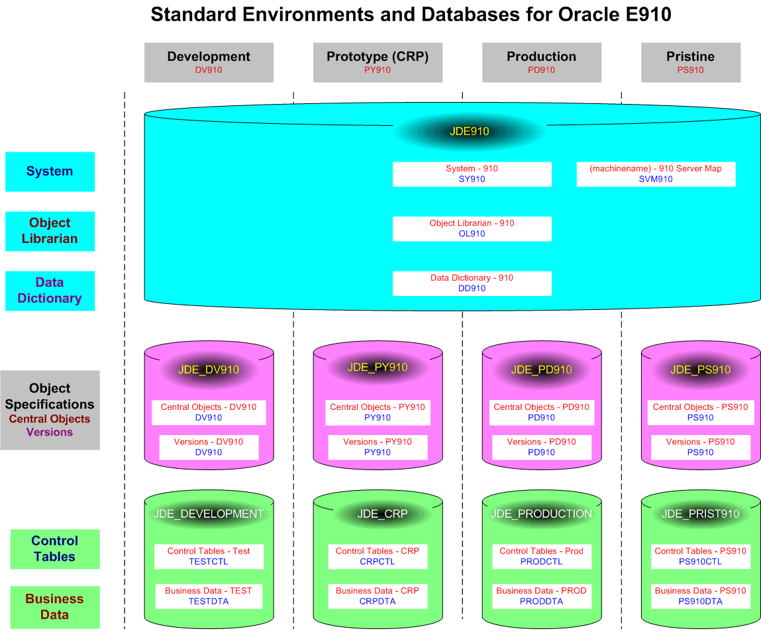Select the Data Dictionary label box
The height and width of the screenshot is (639, 761).
(x=50, y=291)
